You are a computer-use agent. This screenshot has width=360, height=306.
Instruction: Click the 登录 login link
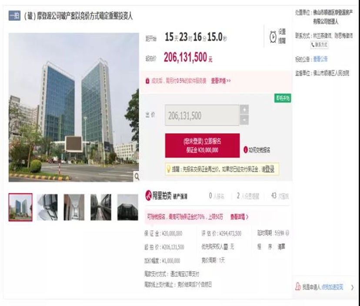(270, 169)
